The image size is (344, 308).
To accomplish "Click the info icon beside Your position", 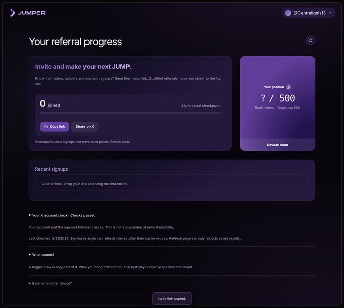I will (288, 87).
